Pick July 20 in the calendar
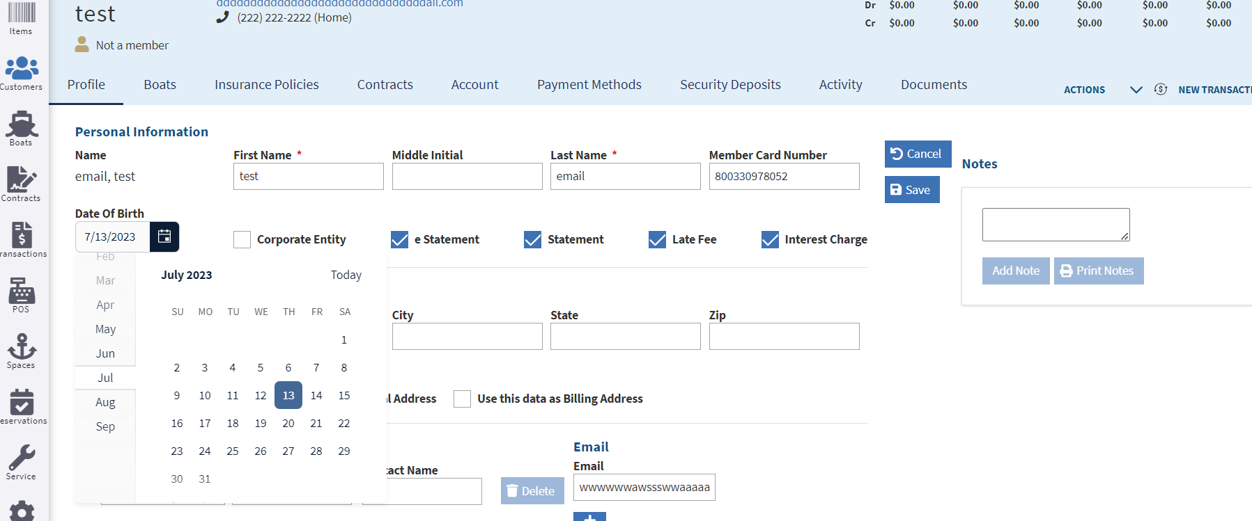The height and width of the screenshot is (521, 1252). (288, 423)
